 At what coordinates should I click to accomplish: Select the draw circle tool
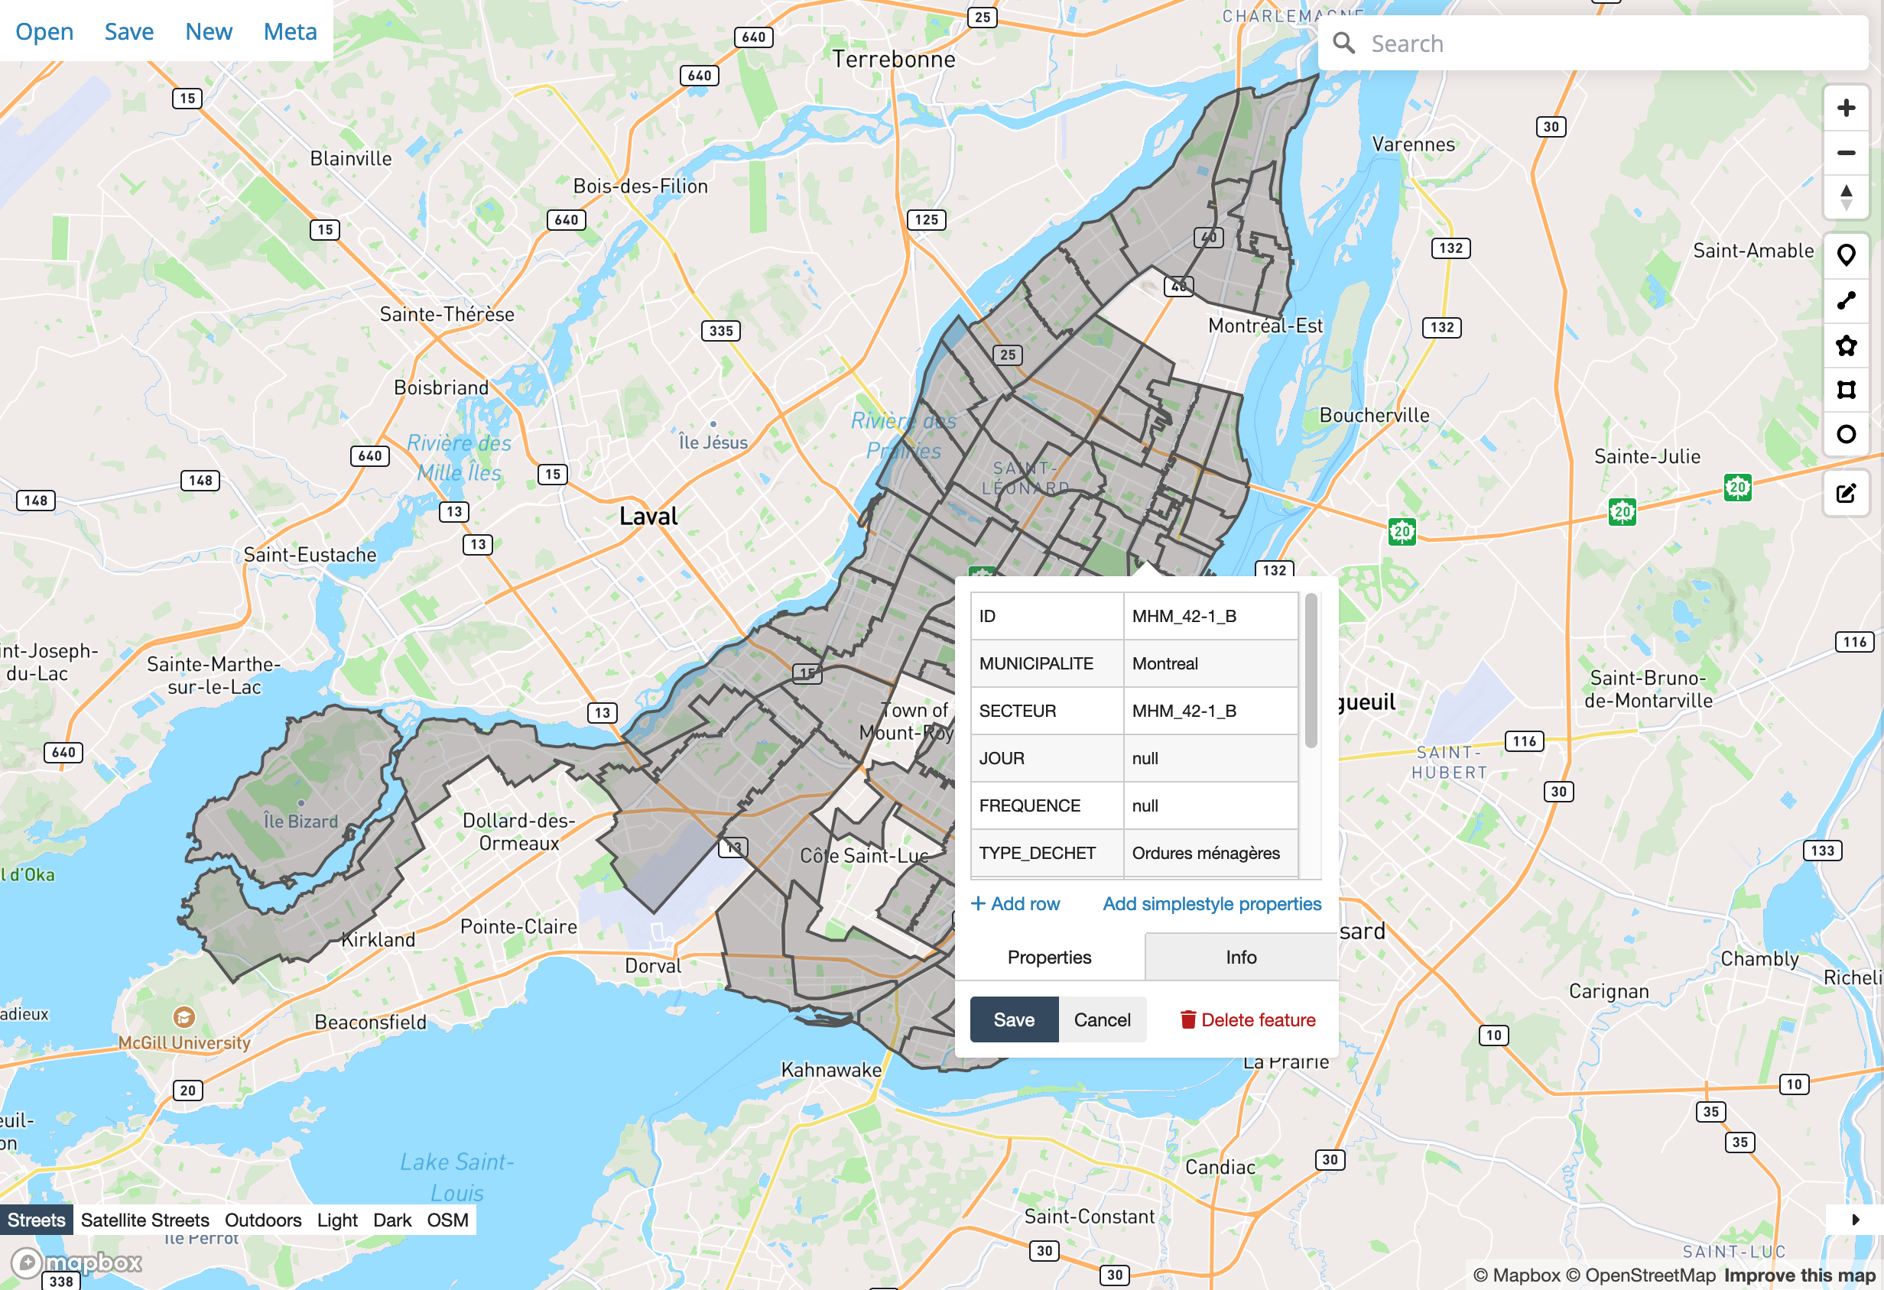click(1846, 434)
